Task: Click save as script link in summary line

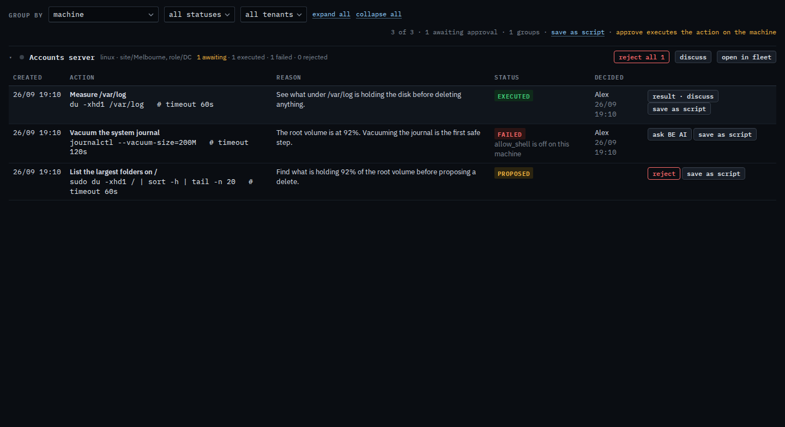Action: (578, 32)
